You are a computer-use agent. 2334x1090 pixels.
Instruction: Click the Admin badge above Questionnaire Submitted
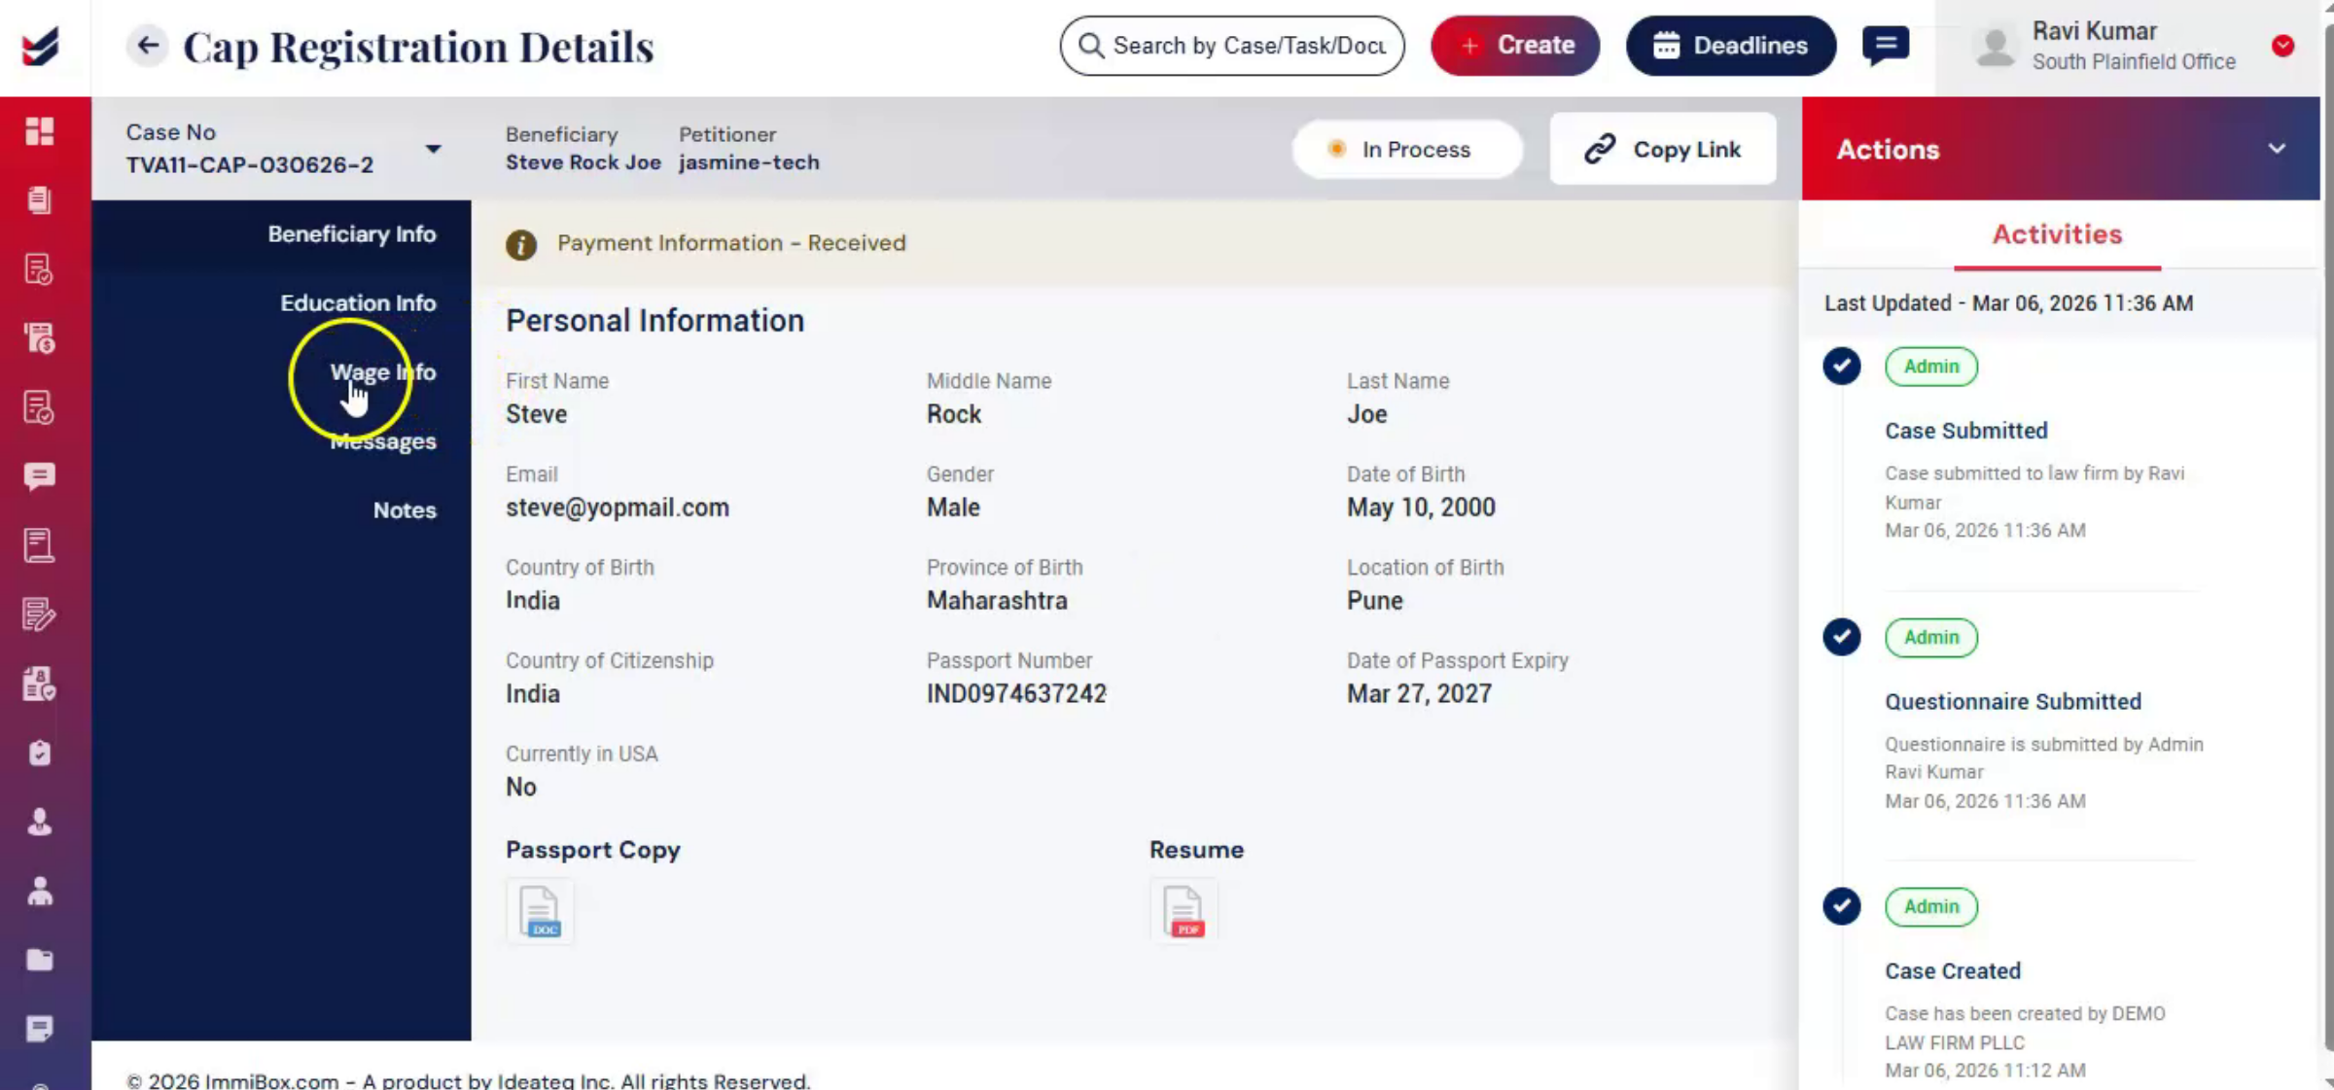1931,637
